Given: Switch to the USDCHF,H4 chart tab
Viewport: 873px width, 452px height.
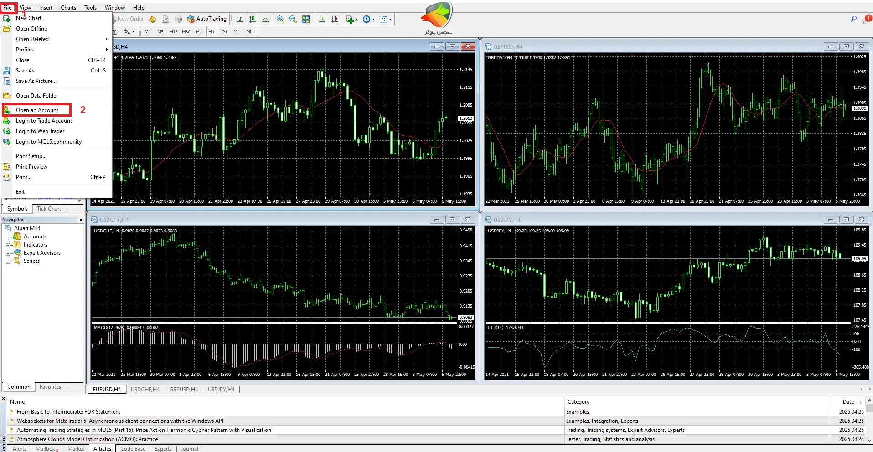Looking at the screenshot, I should click(145, 390).
